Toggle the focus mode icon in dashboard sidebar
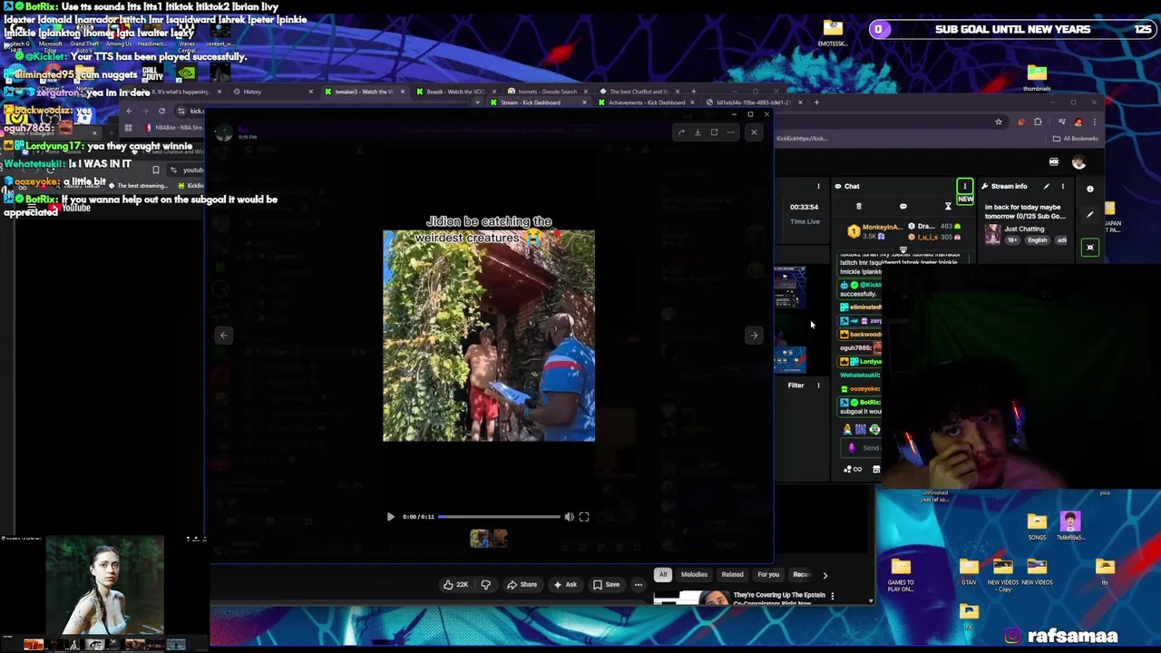Screen dimensions: 1161x653 [1090, 248]
